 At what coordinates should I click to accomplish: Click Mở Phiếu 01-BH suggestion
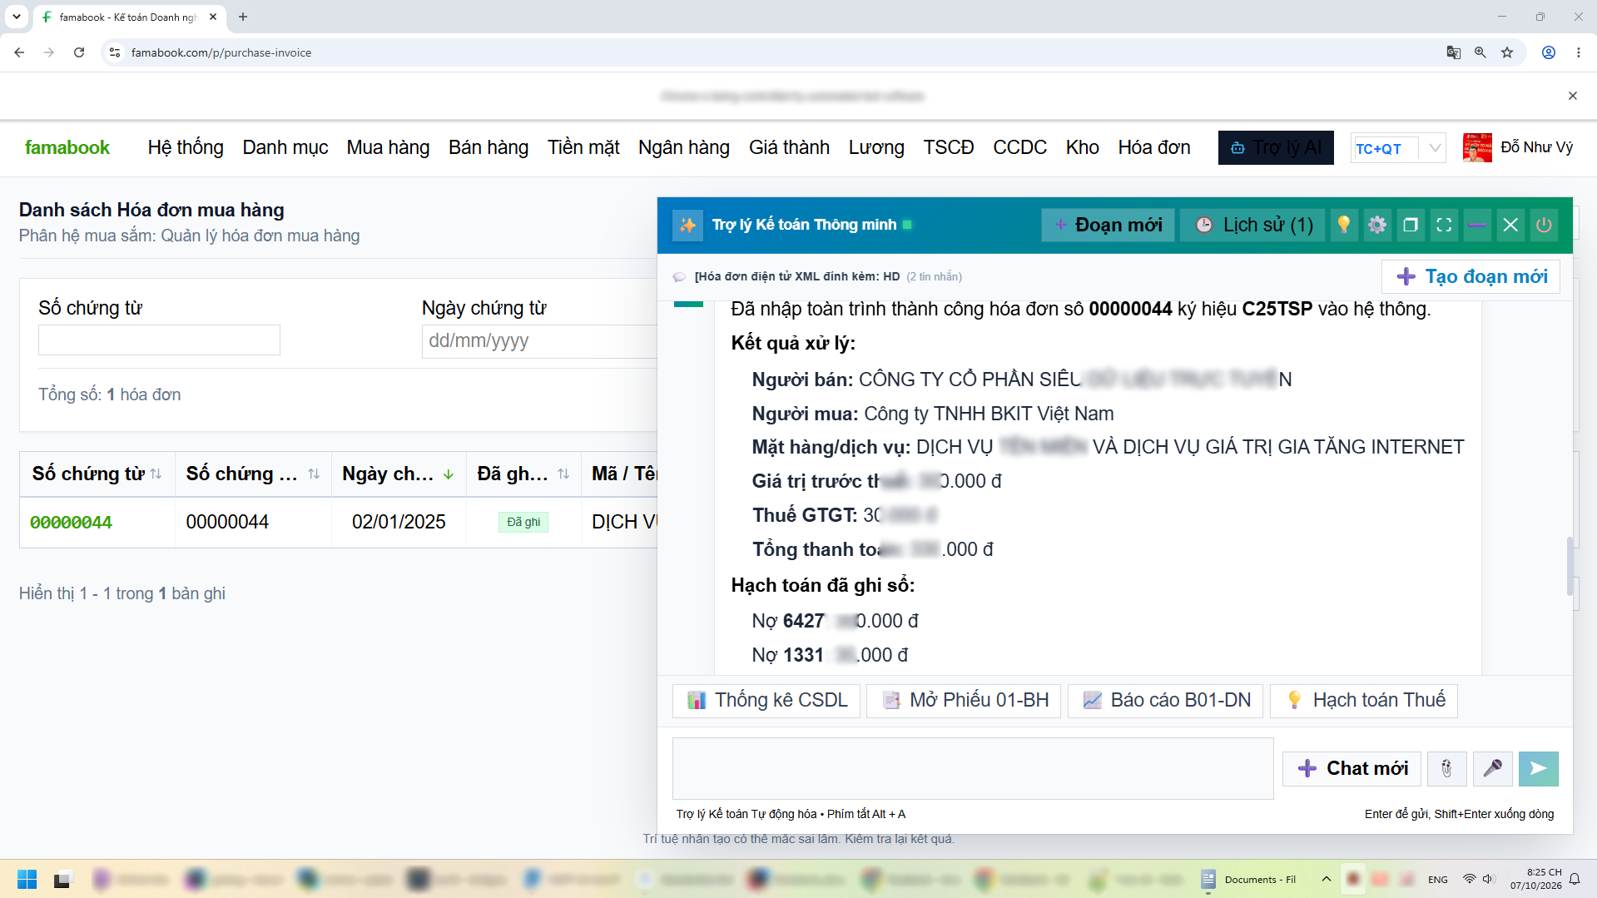tap(964, 700)
